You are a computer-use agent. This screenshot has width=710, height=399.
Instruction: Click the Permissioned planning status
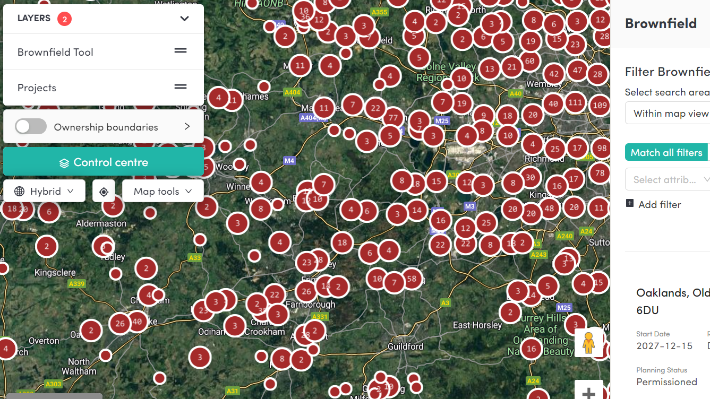(x=666, y=382)
